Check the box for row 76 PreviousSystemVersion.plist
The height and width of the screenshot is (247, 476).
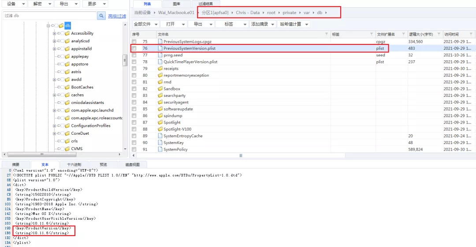click(134, 48)
